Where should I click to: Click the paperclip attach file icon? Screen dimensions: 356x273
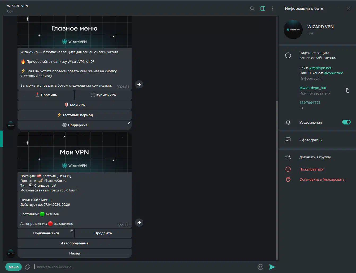point(28,267)
